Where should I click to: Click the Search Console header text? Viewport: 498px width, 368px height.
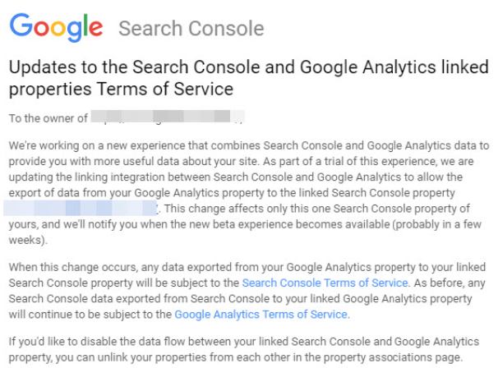click(191, 30)
